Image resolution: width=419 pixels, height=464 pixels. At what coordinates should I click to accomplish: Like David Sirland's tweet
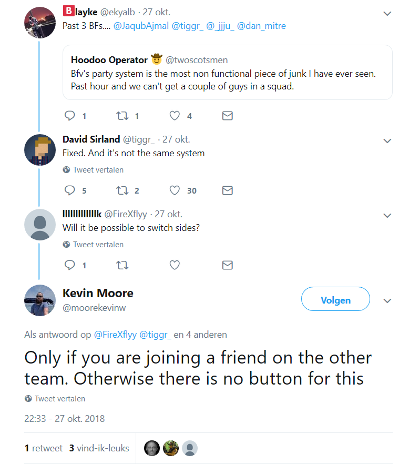pyautogui.click(x=175, y=190)
